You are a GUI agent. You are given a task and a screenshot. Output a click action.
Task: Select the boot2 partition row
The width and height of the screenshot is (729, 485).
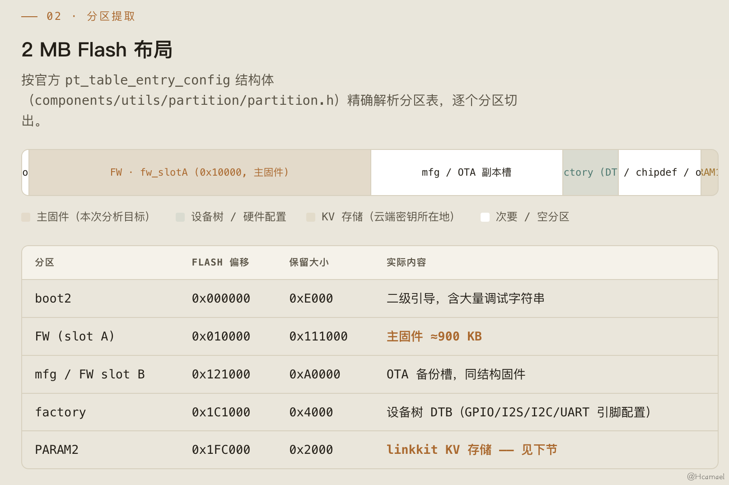[x=370, y=298]
